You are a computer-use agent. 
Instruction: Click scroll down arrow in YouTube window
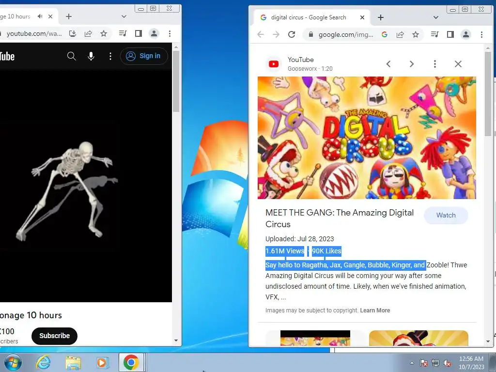point(176,341)
